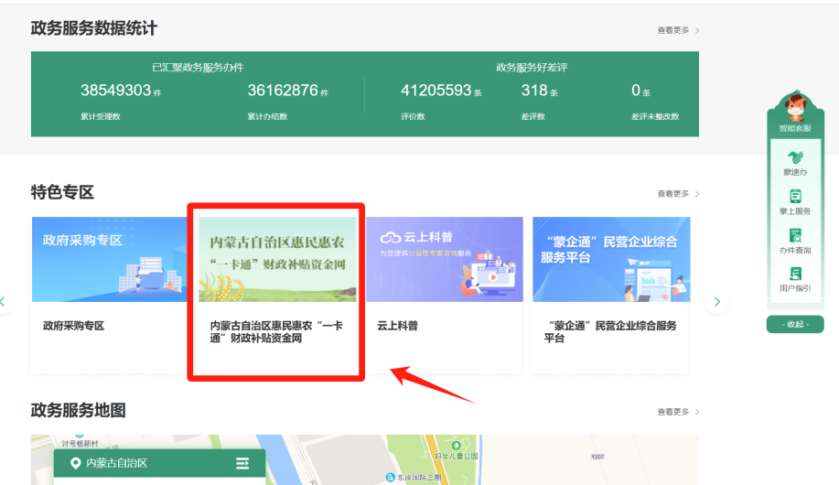Open the 惠民惠农一卡通 banner image
Viewport: 839px width, 485px height.
[x=277, y=259]
